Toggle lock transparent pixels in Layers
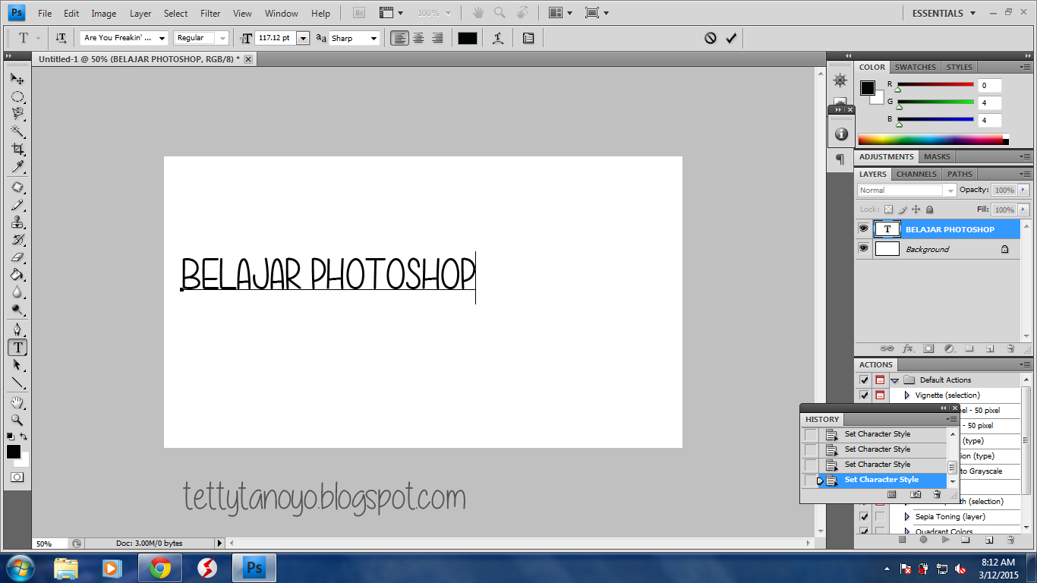Image resolution: width=1037 pixels, height=583 pixels. 888,210
